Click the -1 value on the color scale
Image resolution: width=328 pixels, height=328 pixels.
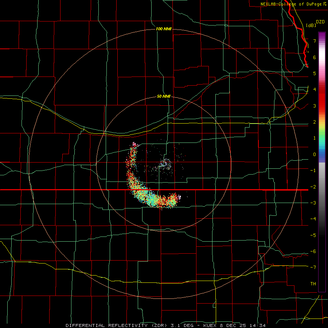(313, 171)
